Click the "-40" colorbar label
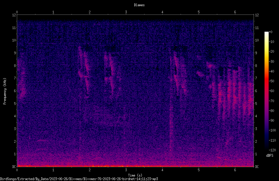The height and width of the screenshot is (181, 279). [271, 71]
